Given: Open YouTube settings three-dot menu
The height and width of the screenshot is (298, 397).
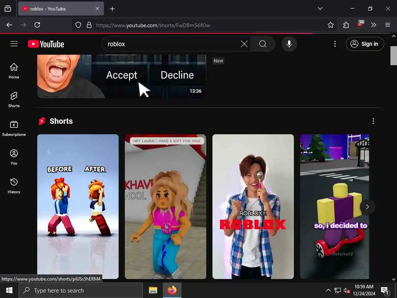Looking at the screenshot, I should click(x=335, y=44).
